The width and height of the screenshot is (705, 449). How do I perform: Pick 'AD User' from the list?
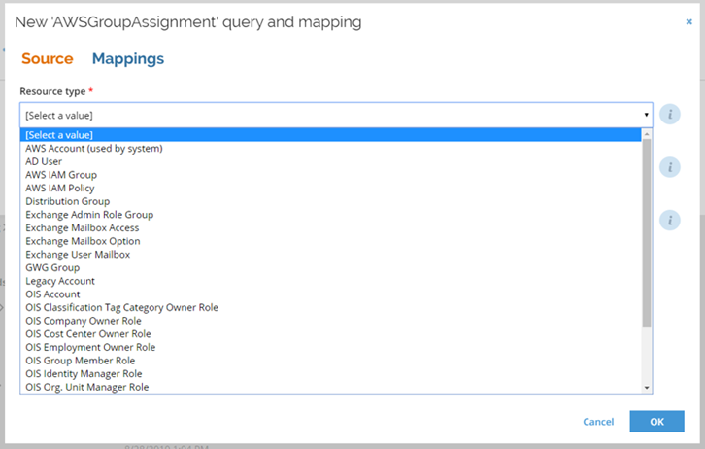pos(331,161)
